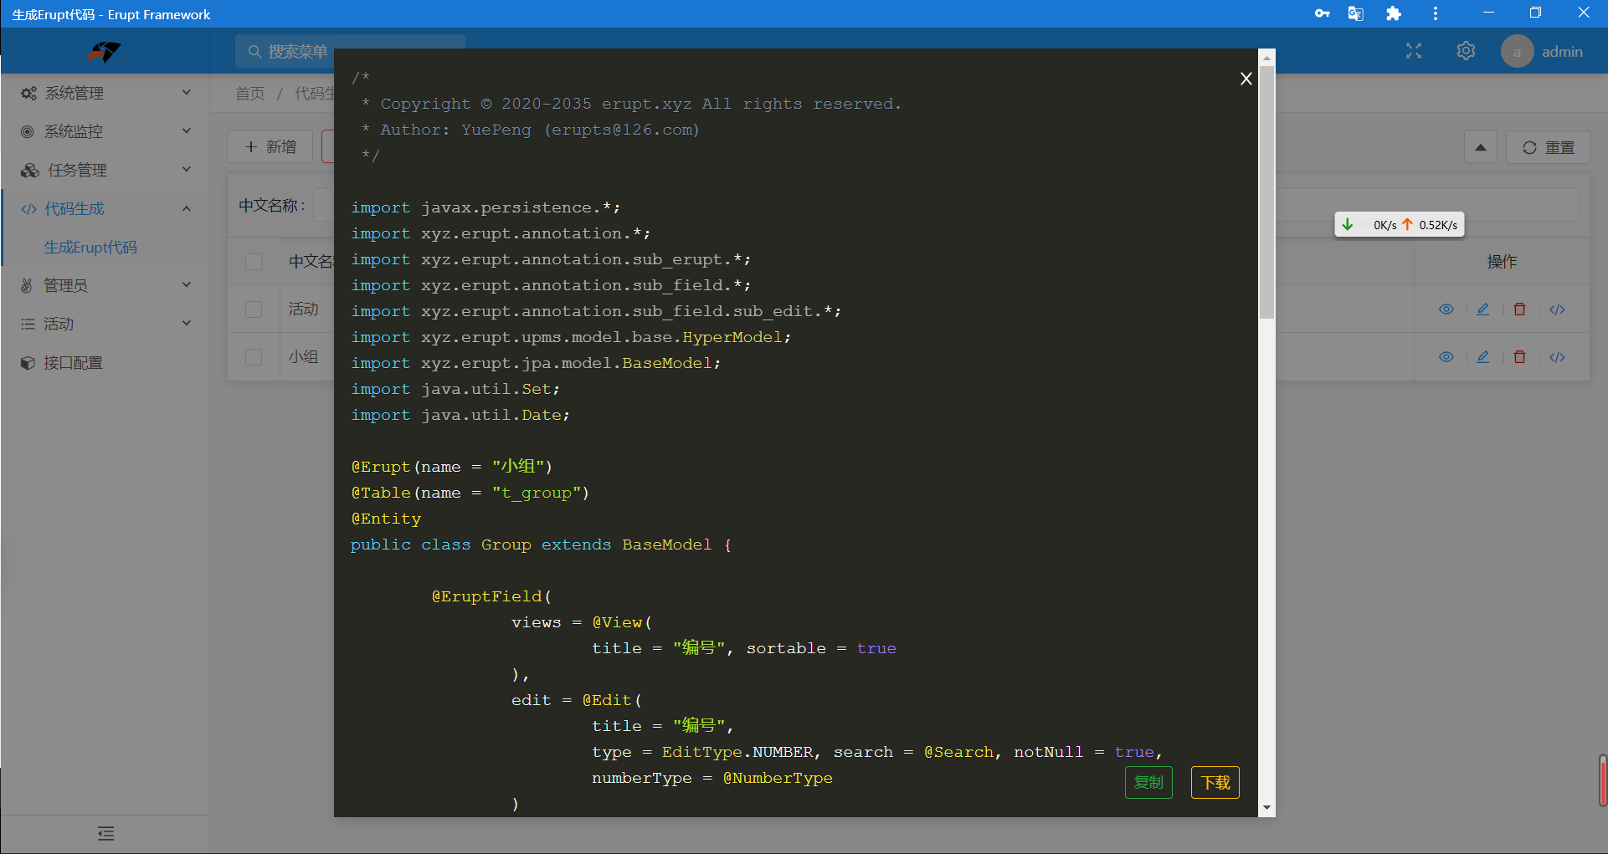Toggle fullscreen mode icon in header
Viewport: 1608px width, 854px height.
tap(1414, 51)
